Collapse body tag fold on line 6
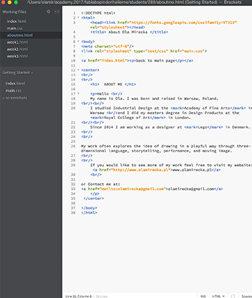This screenshot has height=298, width=252. (78, 42)
